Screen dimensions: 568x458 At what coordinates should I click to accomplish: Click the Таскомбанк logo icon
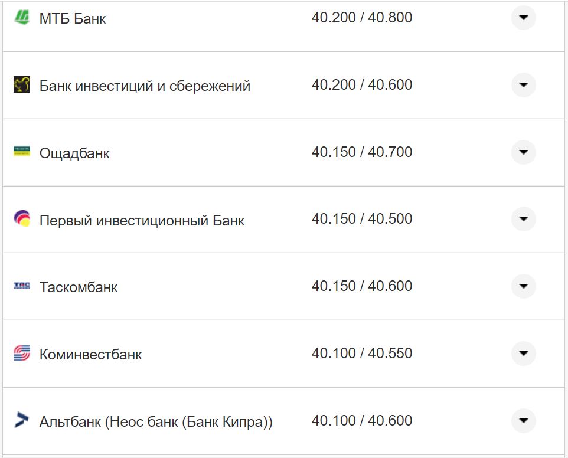click(x=22, y=286)
